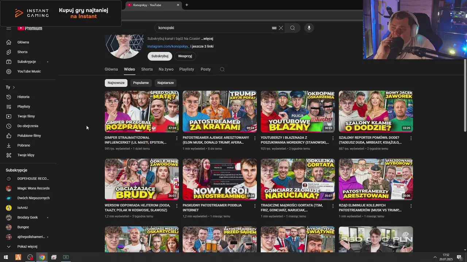Screen dimensions: 467x262
Task: Expand channel description with ...więcej
Action: (x=207, y=39)
